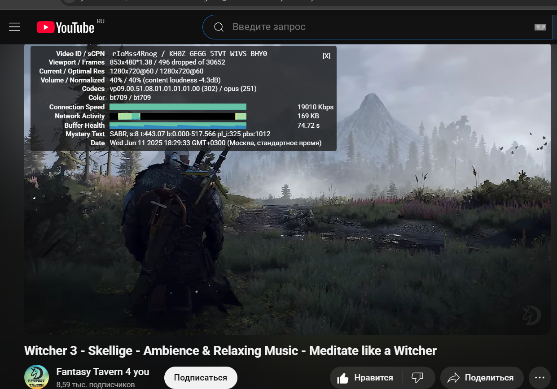The height and width of the screenshot is (389, 557).
Task: Close stats panel with [X]
Action: [x=326, y=56]
